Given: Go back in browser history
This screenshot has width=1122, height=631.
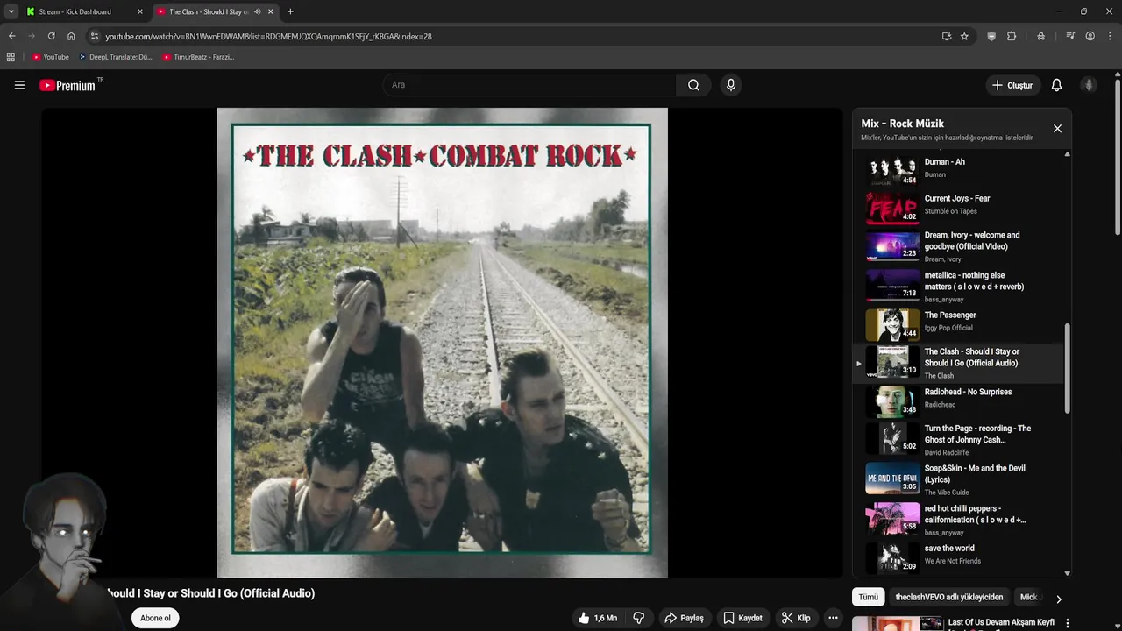Looking at the screenshot, I should [11, 36].
